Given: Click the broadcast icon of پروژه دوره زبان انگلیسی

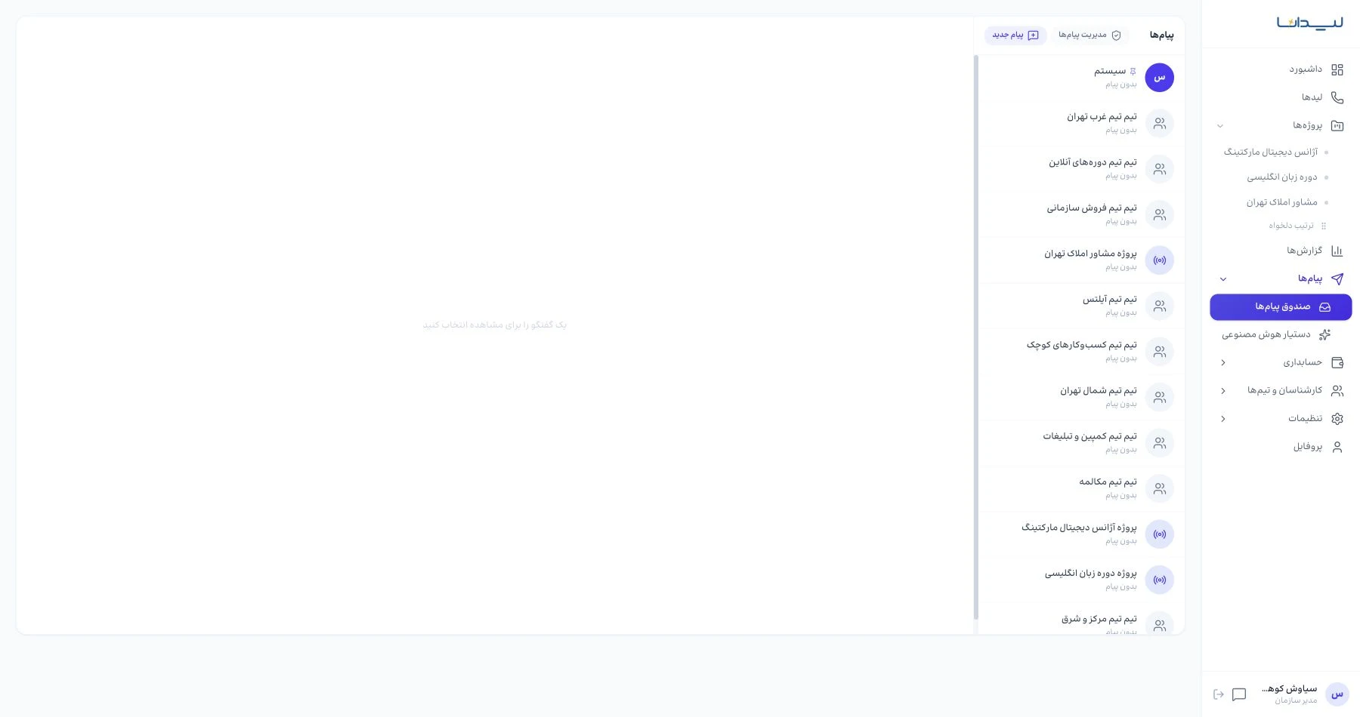Looking at the screenshot, I should click(x=1159, y=580).
